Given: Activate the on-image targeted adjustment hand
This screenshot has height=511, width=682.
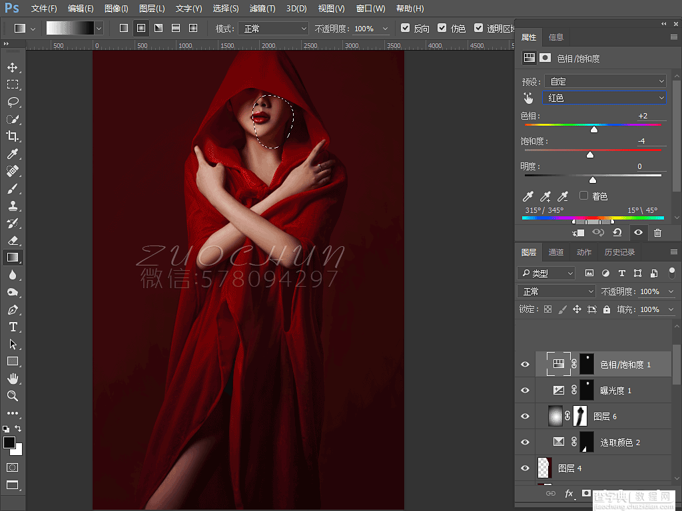Looking at the screenshot, I should coord(528,98).
